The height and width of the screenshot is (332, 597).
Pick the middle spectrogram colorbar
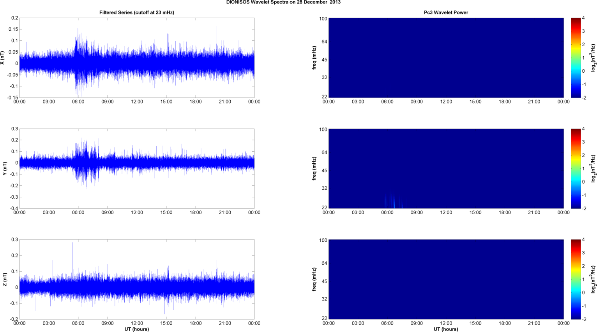pyautogui.click(x=576, y=168)
